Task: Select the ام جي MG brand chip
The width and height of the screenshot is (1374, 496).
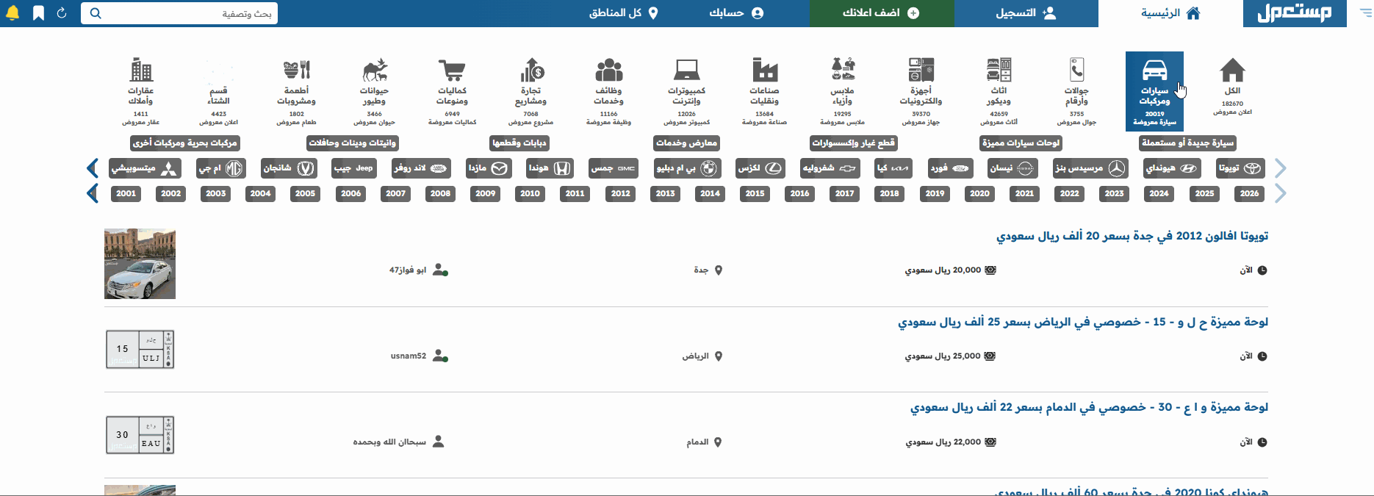Action: pyautogui.click(x=221, y=168)
